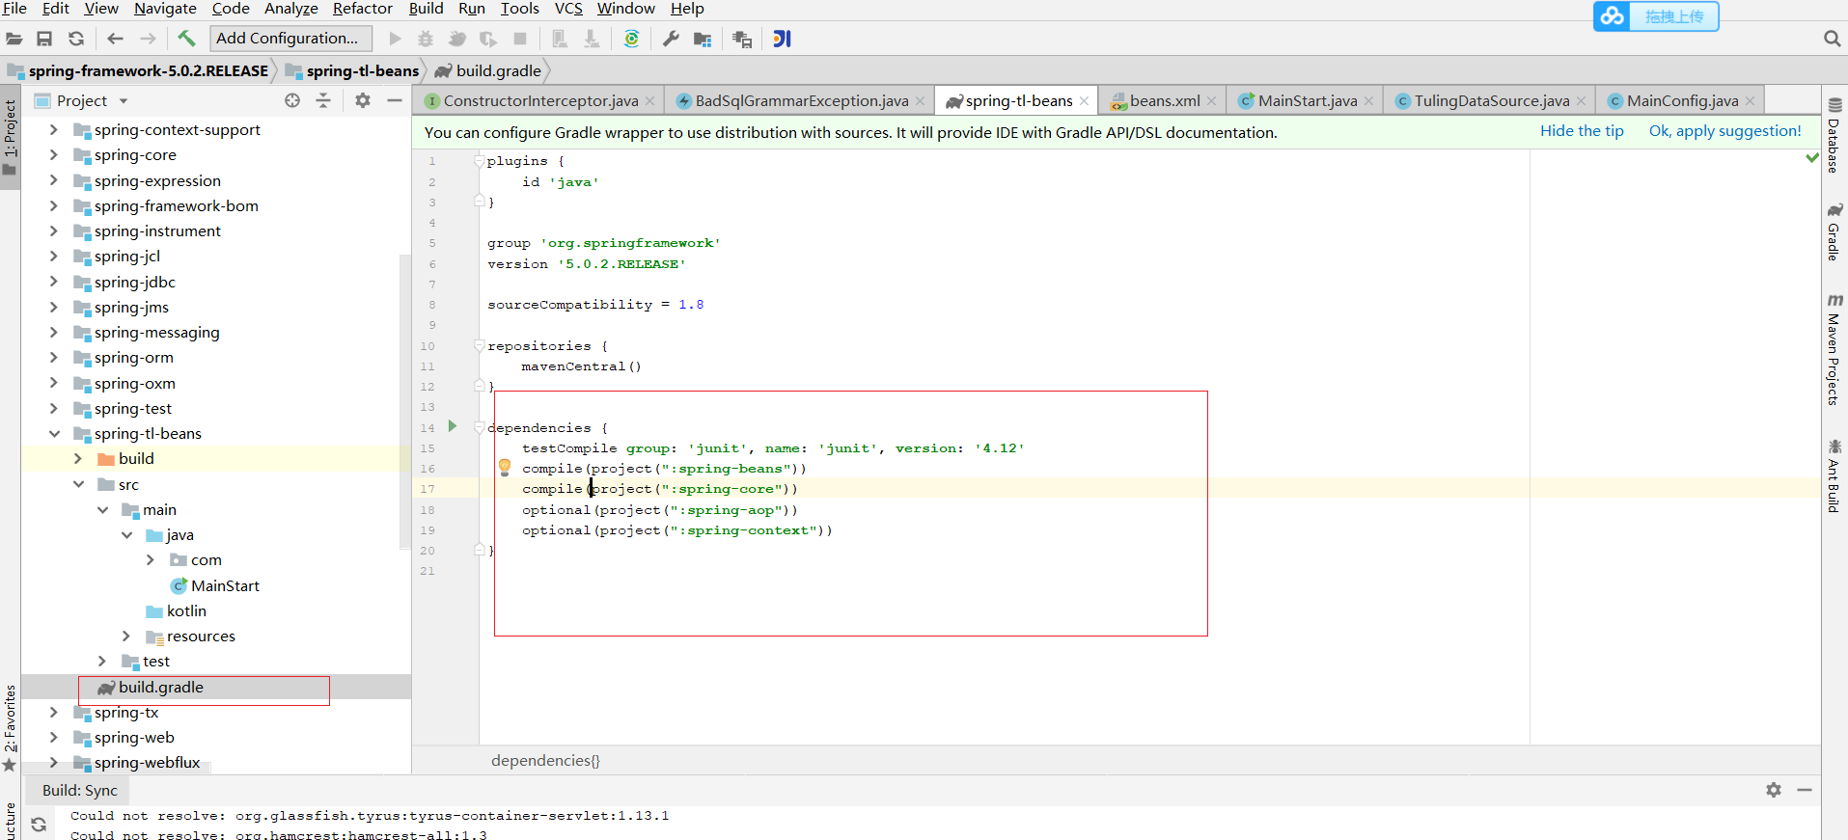Click the 1: Project side tool button
This screenshot has width=1848, height=840.
tap(10, 135)
